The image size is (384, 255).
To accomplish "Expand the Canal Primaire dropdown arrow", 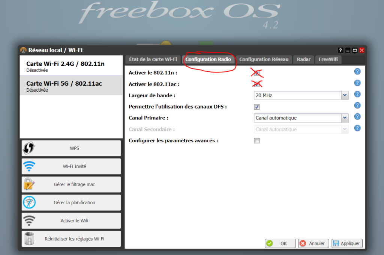I will 345,118.
